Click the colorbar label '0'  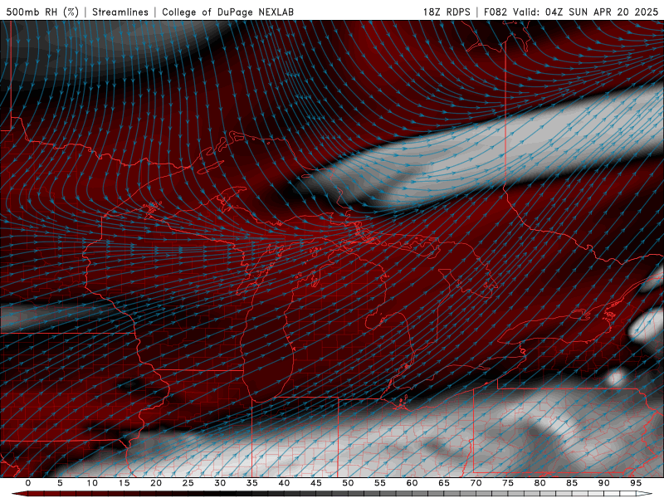(28, 483)
